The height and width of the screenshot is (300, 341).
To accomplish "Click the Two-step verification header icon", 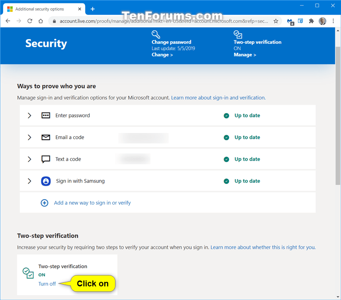I will [x=238, y=34].
